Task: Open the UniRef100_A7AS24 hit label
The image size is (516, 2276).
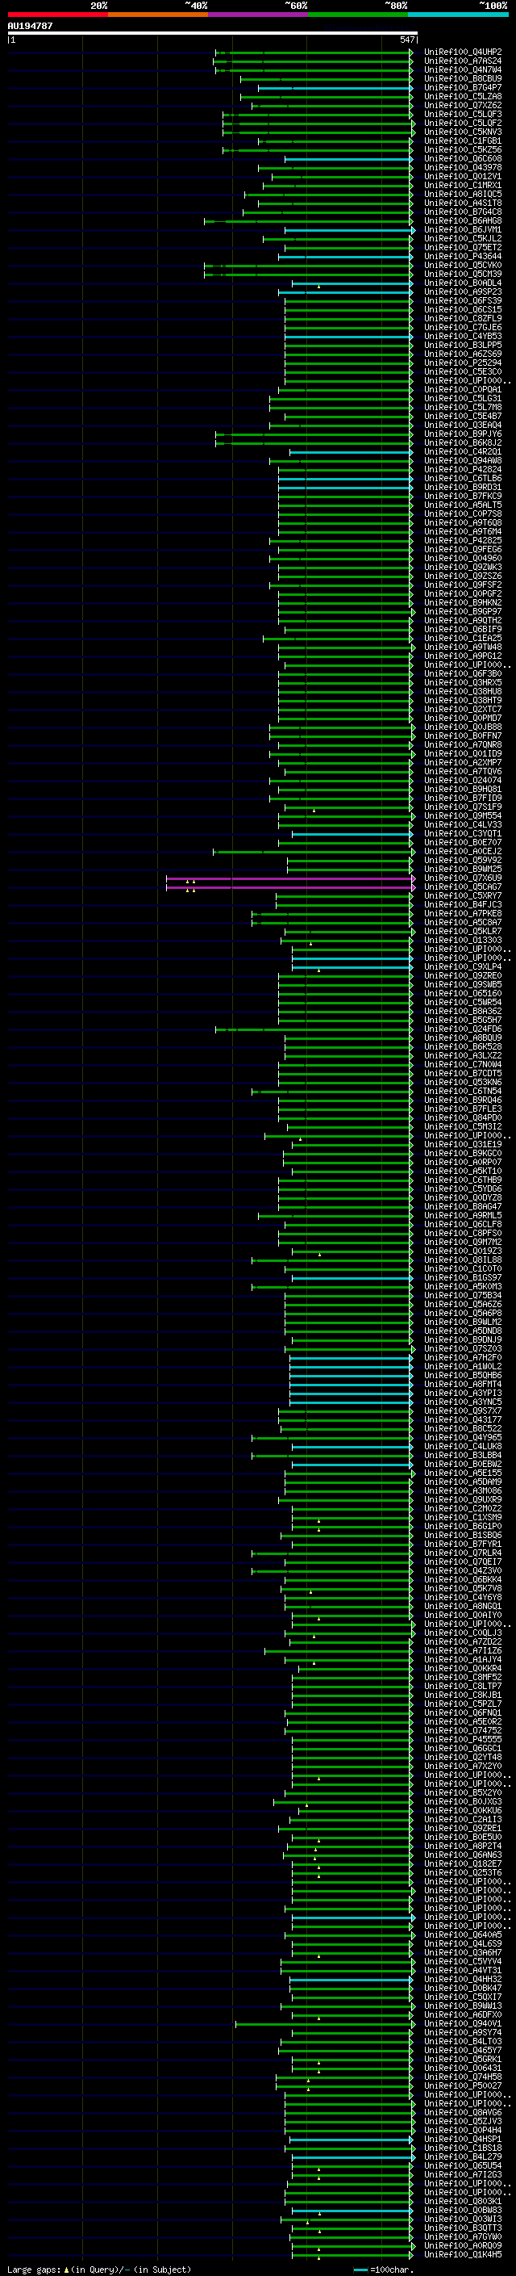Action: click(462, 61)
